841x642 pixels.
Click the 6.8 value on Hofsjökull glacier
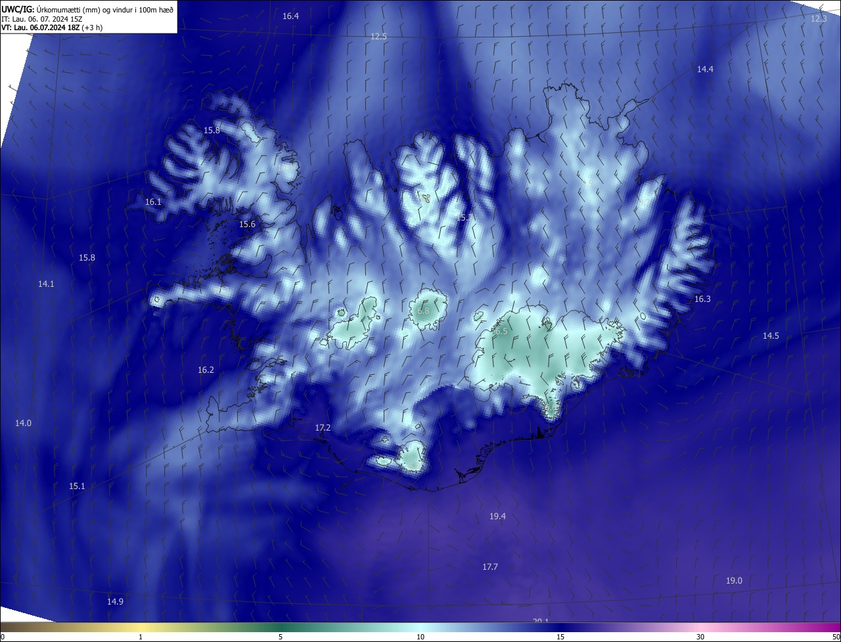(x=422, y=310)
